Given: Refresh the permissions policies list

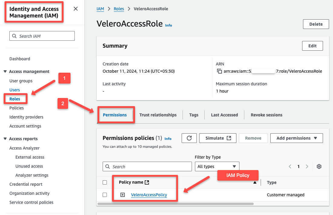Looking at the screenshot, I should (189, 138).
